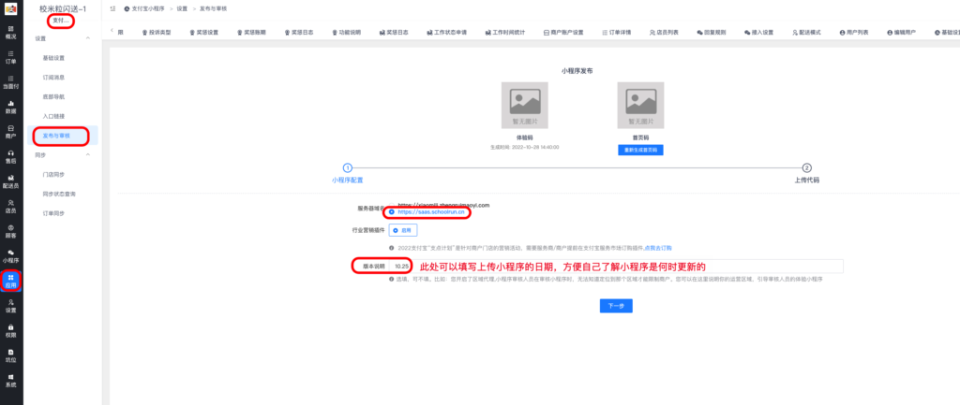Viewport: 960px width, 405px height.
Task: Open the 顾客 customer nav icon
Action: (x=11, y=231)
